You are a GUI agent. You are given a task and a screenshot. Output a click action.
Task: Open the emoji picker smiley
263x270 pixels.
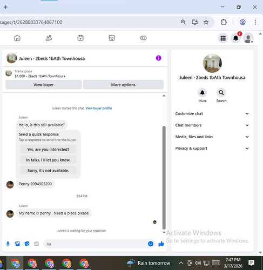[x=151, y=244]
